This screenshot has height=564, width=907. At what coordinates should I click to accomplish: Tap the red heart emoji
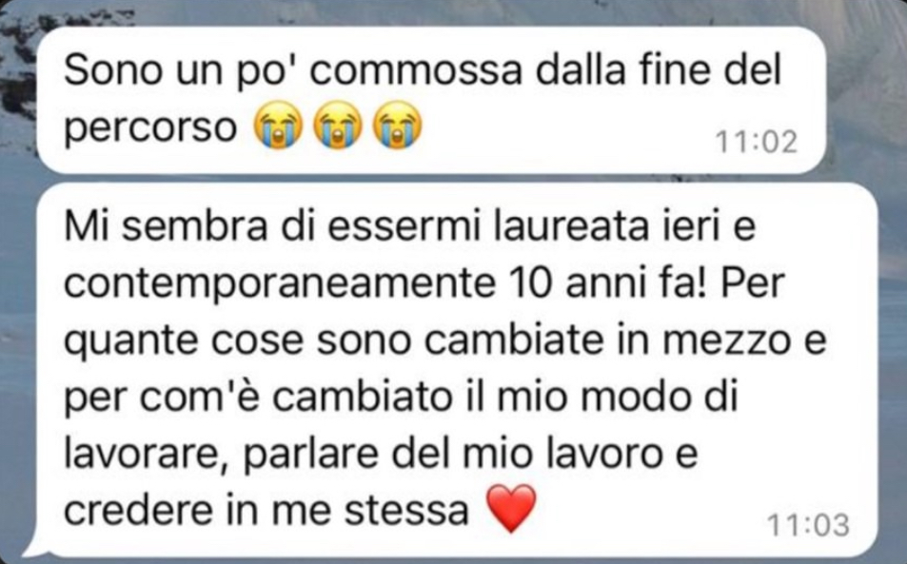[511, 509]
